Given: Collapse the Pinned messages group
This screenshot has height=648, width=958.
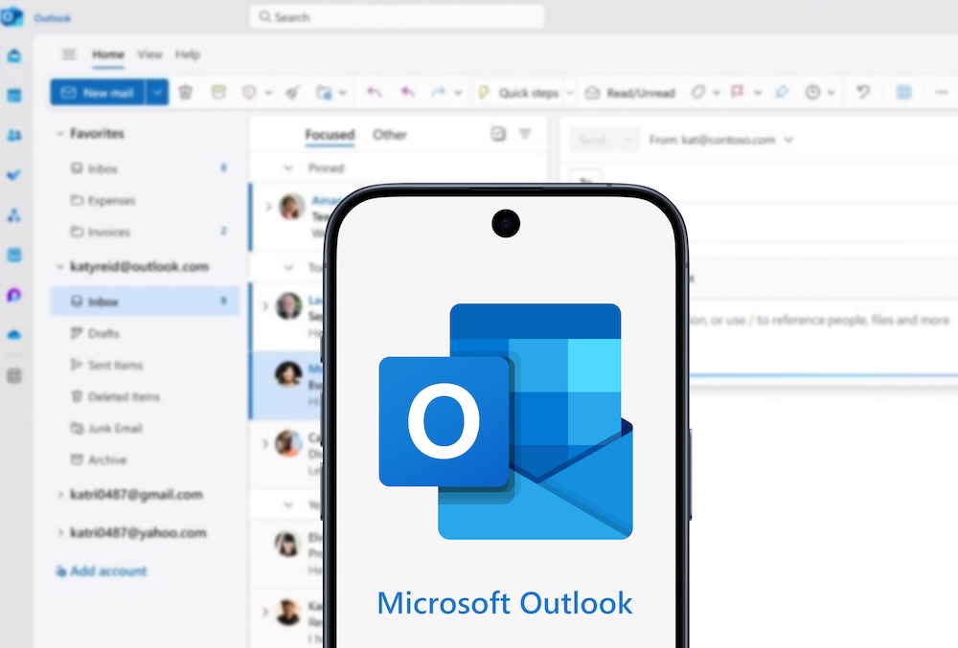Looking at the screenshot, I should [288, 168].
